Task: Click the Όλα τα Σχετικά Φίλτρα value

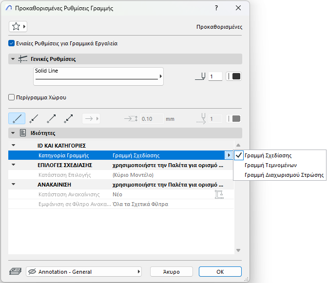Action: (x=140, y=204)
